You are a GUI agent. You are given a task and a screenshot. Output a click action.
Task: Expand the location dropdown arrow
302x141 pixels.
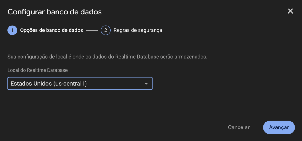point(146,84)
